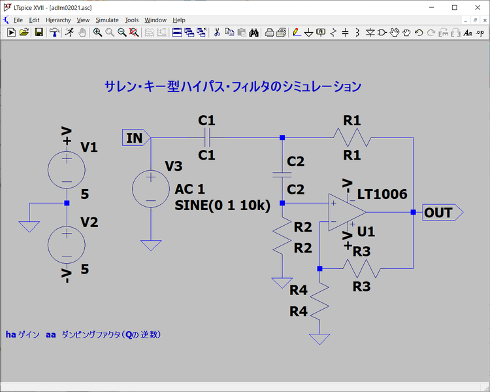Image resolution: width=490 pixels, height=392 pixels.
Task: Select the scissors Cut tool
Action: pos(217,32)
